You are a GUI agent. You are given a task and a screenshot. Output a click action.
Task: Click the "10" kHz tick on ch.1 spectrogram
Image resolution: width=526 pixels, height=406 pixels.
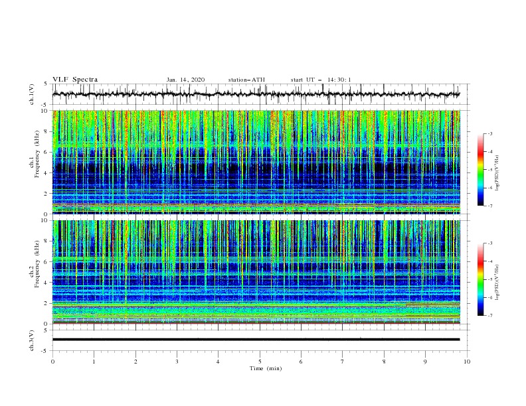(x=45, y=111)
